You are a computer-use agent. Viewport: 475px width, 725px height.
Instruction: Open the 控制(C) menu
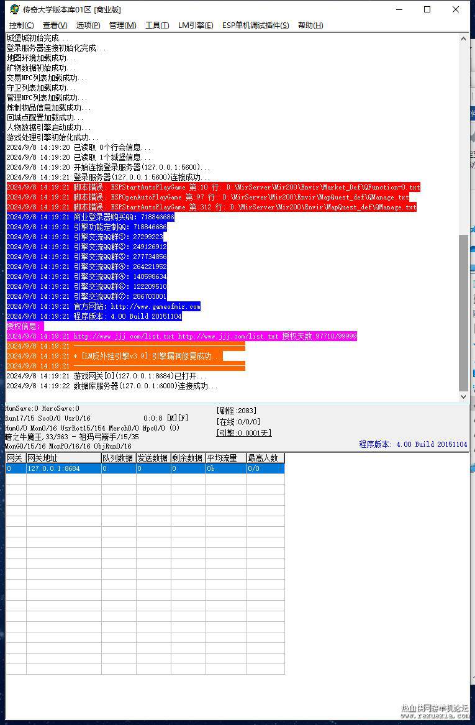(x=21, y=25)
